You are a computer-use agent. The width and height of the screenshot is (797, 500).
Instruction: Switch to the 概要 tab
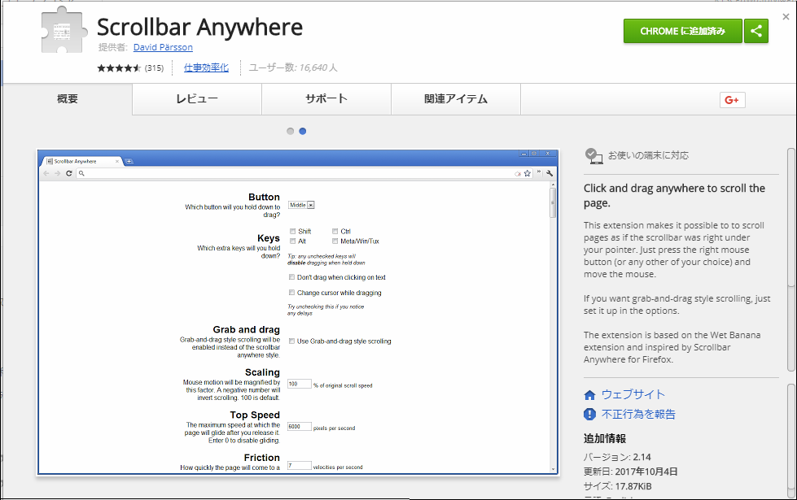[68, 99]
